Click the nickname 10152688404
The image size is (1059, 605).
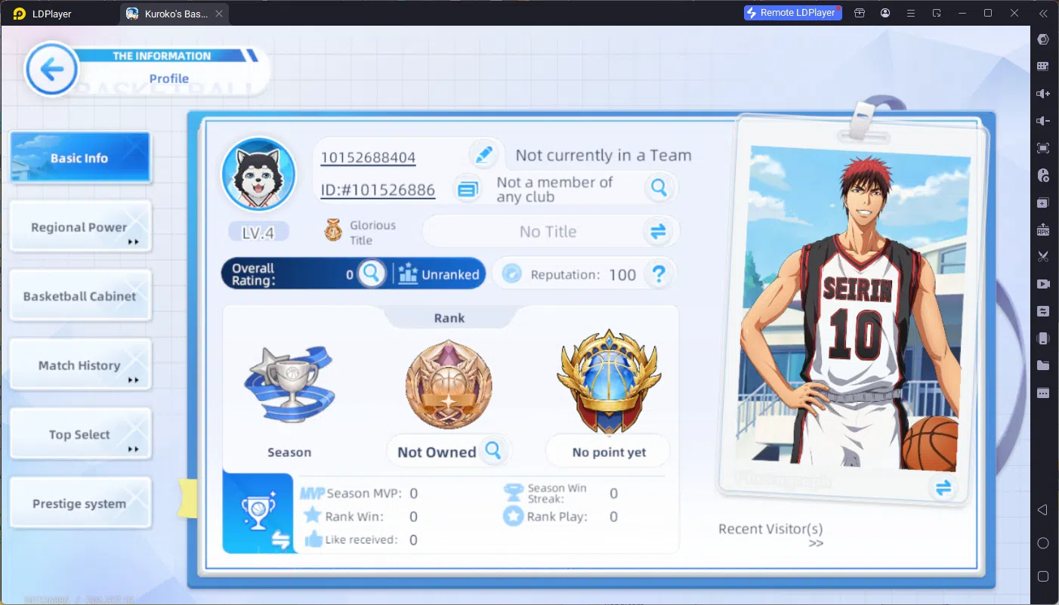click(x=368, y=157)
